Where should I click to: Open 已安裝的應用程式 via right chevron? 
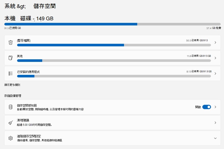(215, 74)
